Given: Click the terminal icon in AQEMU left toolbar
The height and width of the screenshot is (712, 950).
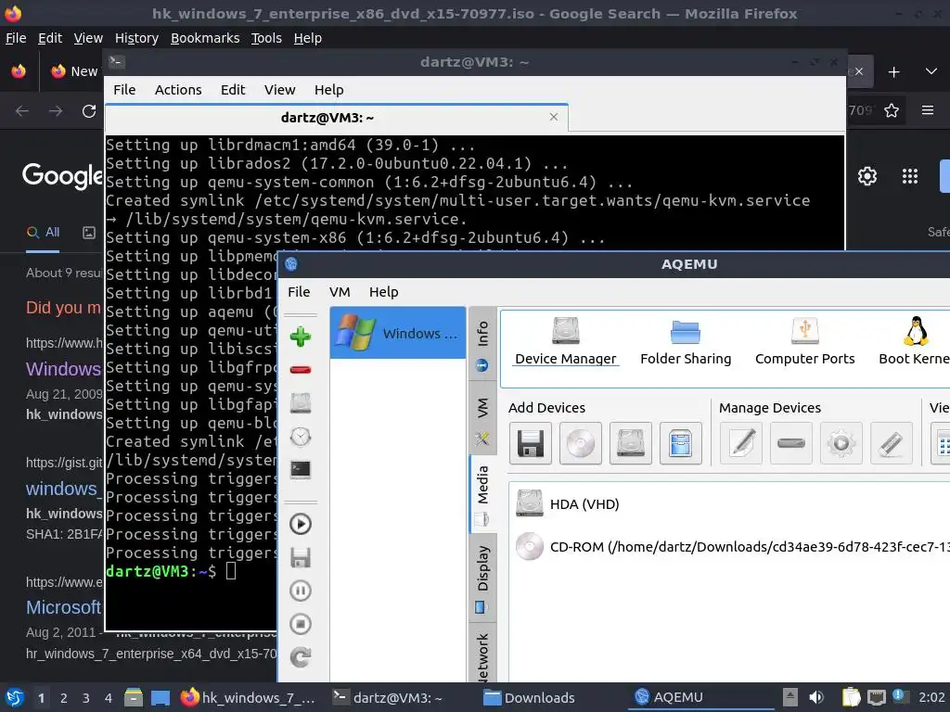Looking at the screenshot, I should [301, 469].
